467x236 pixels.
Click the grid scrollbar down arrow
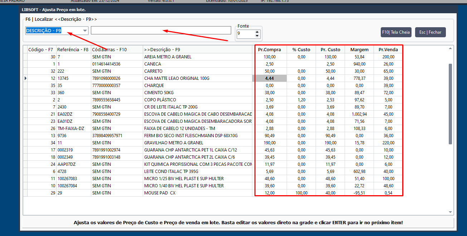(x=450, y=212)
